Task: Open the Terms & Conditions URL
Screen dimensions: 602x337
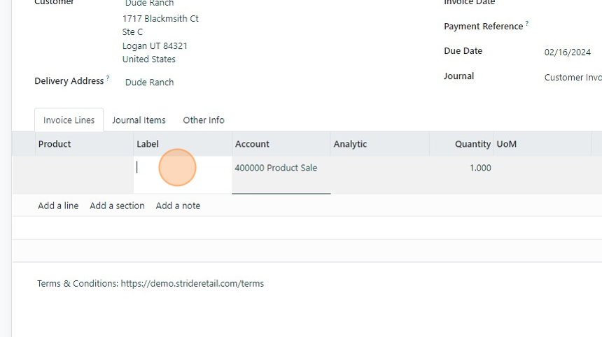Action: 192,284
